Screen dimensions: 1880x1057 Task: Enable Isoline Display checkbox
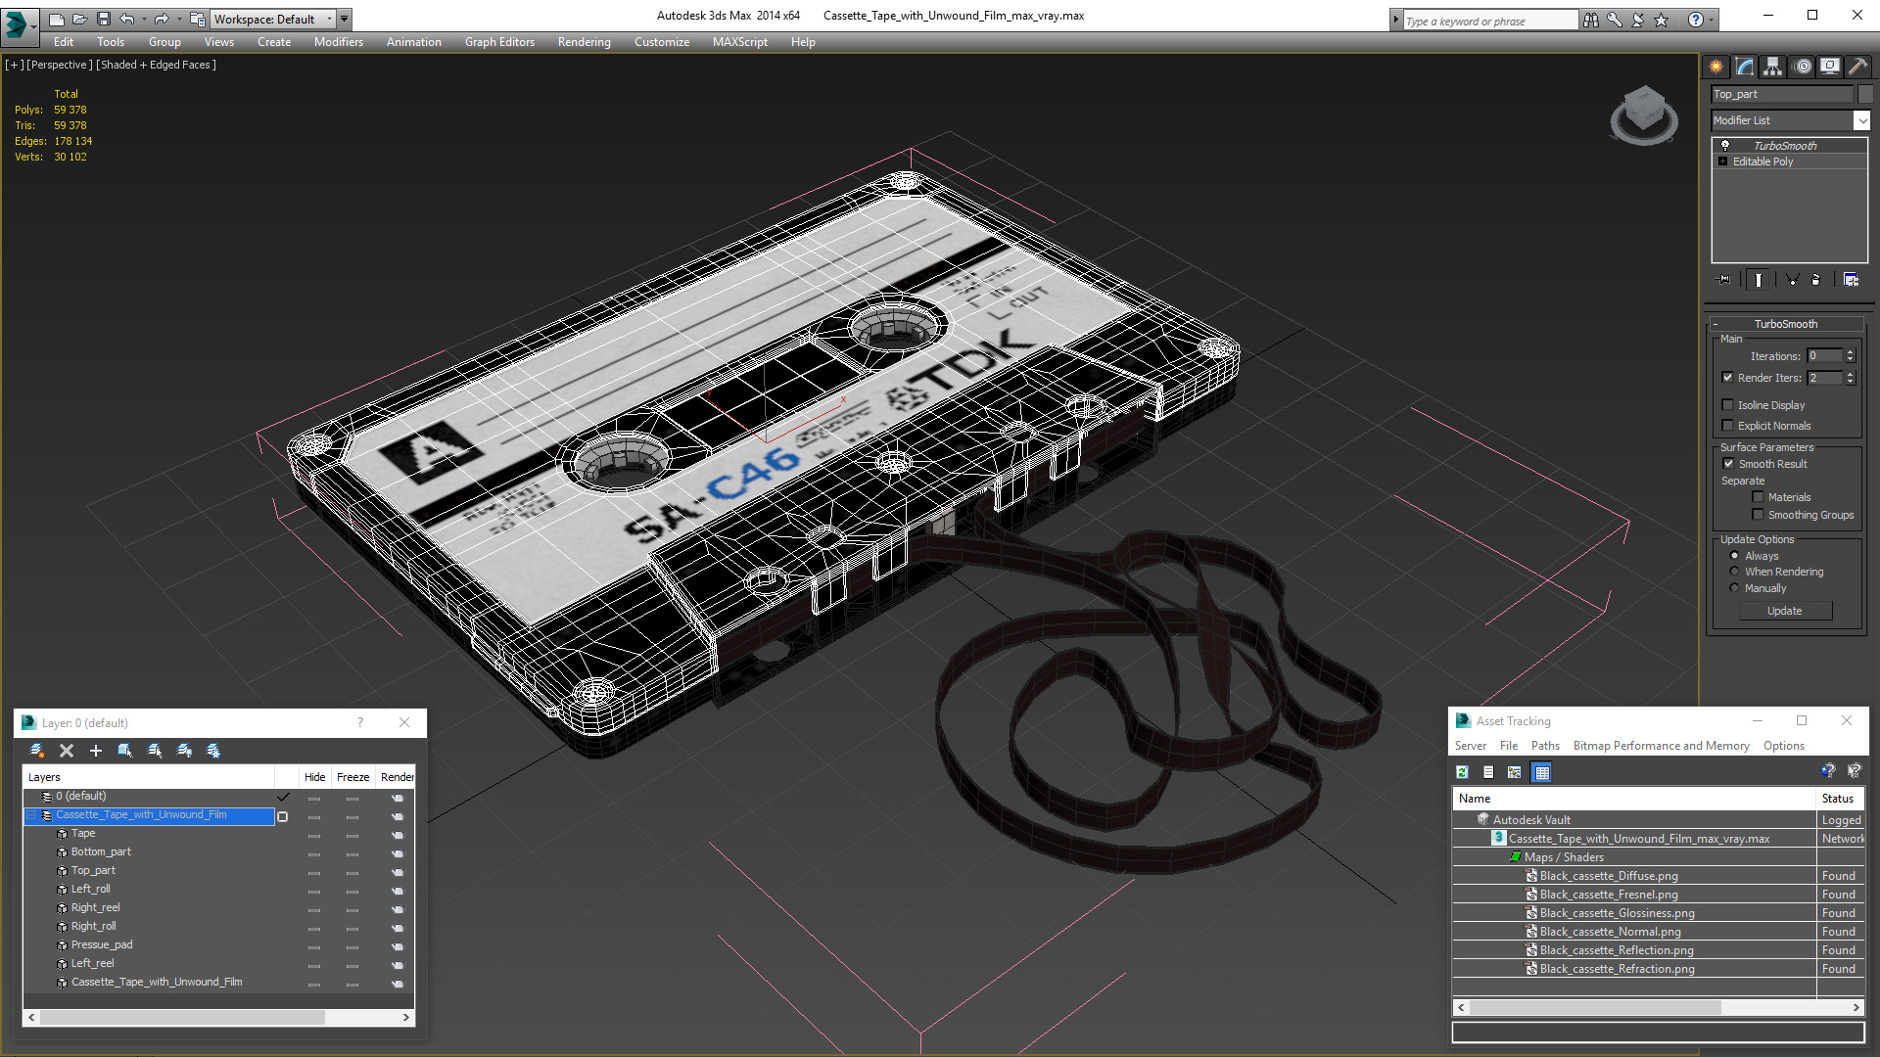click(1728, 404)
